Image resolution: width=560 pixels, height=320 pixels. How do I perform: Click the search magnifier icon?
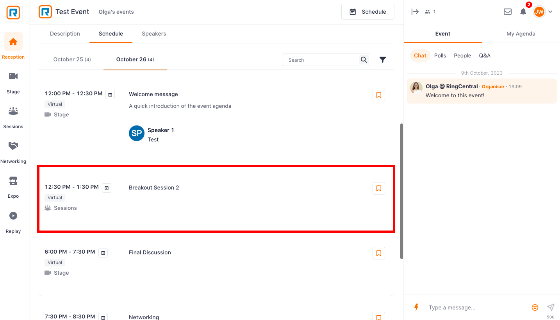click(x=364, y=60)
